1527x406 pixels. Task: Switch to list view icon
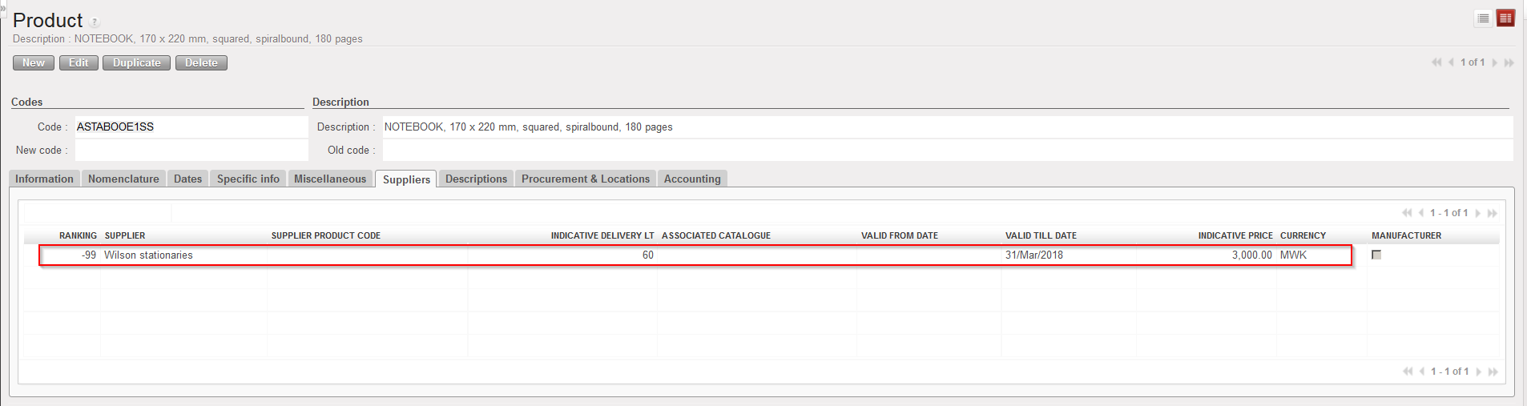coord(1483,18)
